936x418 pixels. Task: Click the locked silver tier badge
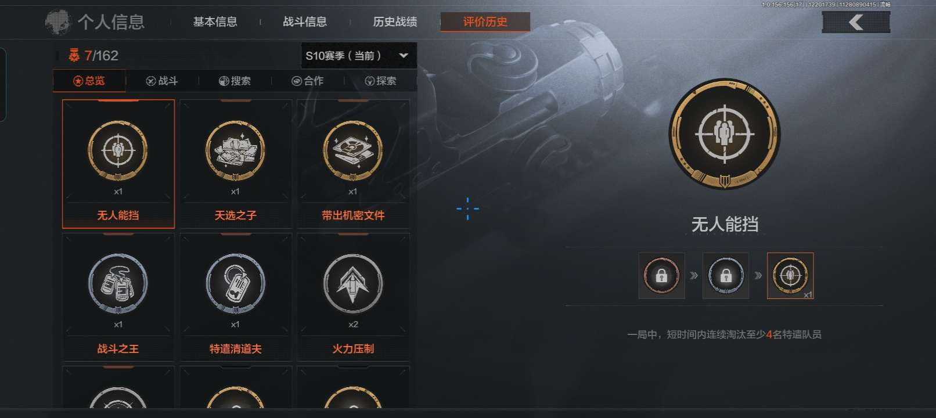726,276
